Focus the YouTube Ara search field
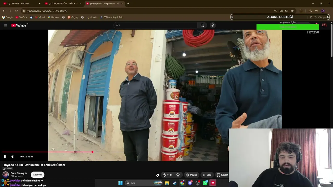Screen dimensions: 333x187 (x=155, y=25)
